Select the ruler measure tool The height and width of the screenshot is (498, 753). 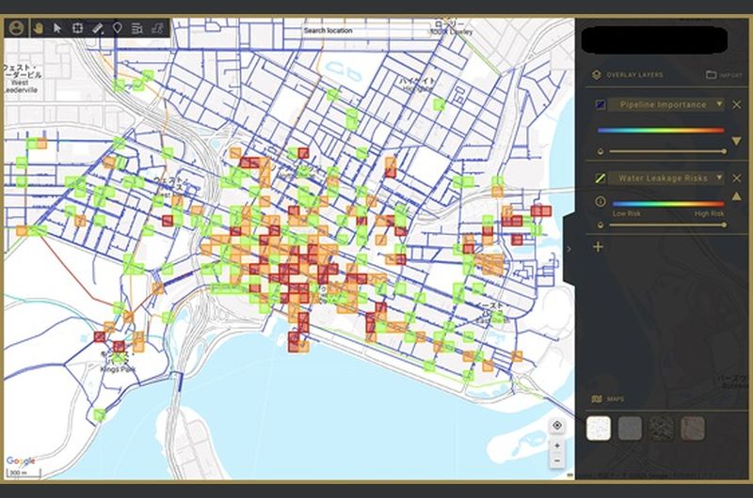[x=98, y=28]
